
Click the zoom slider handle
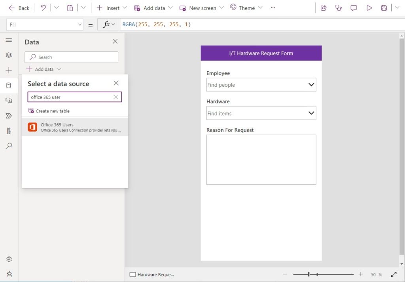coord(308,274)
